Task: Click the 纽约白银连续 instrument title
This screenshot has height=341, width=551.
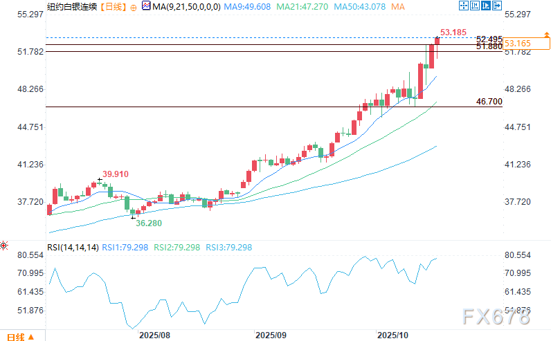Action: pyautogui.click(x=71, y=6)
